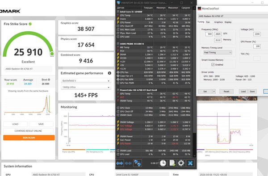The width and height of the screenshot is (268, 176).
Task: Switch to the Display tab in MoreClockTool
Action: [x=228, y=22]
